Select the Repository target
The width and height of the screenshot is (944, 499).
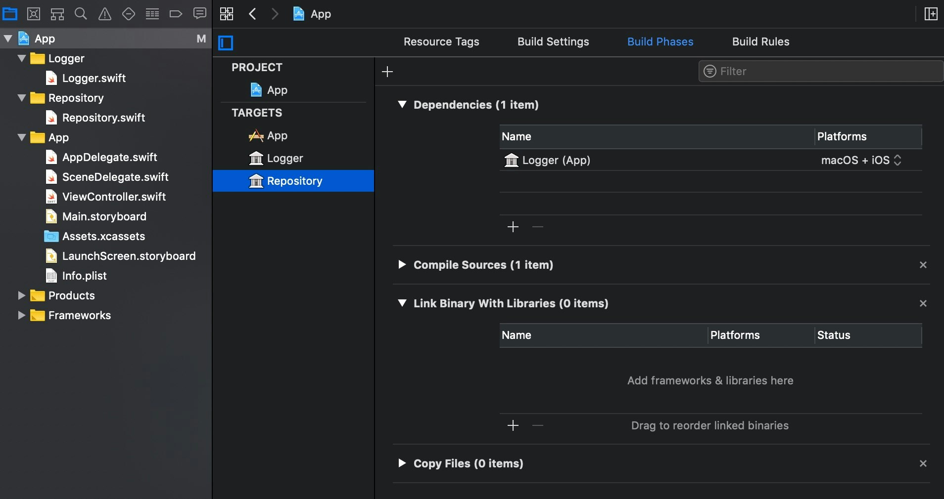click(293, 181)
